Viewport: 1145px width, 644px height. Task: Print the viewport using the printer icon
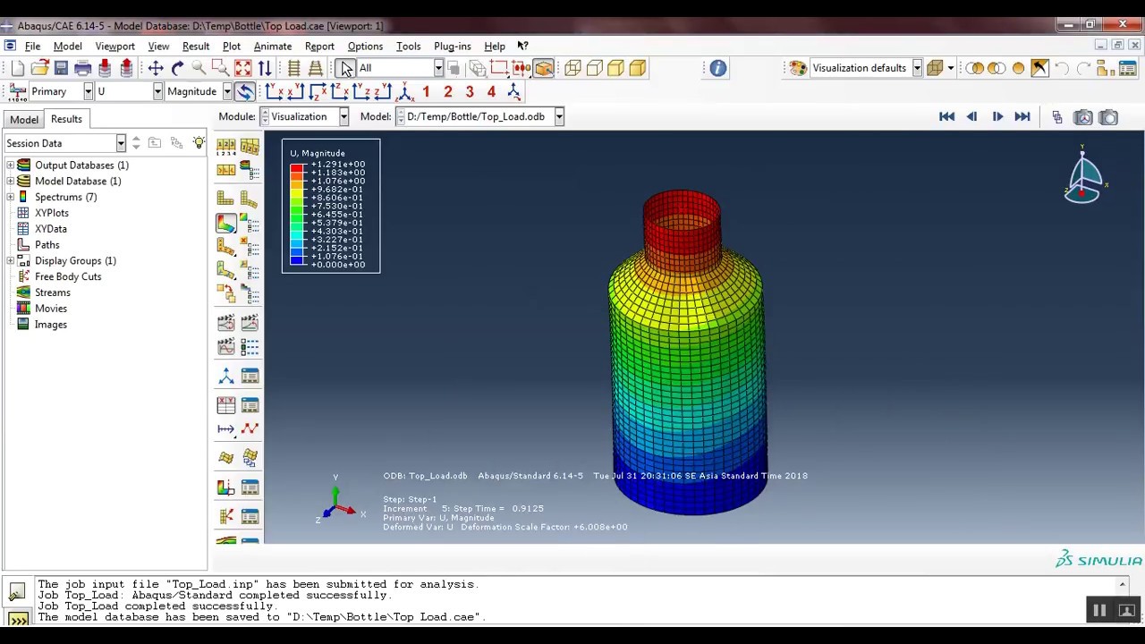pos(82,68)
